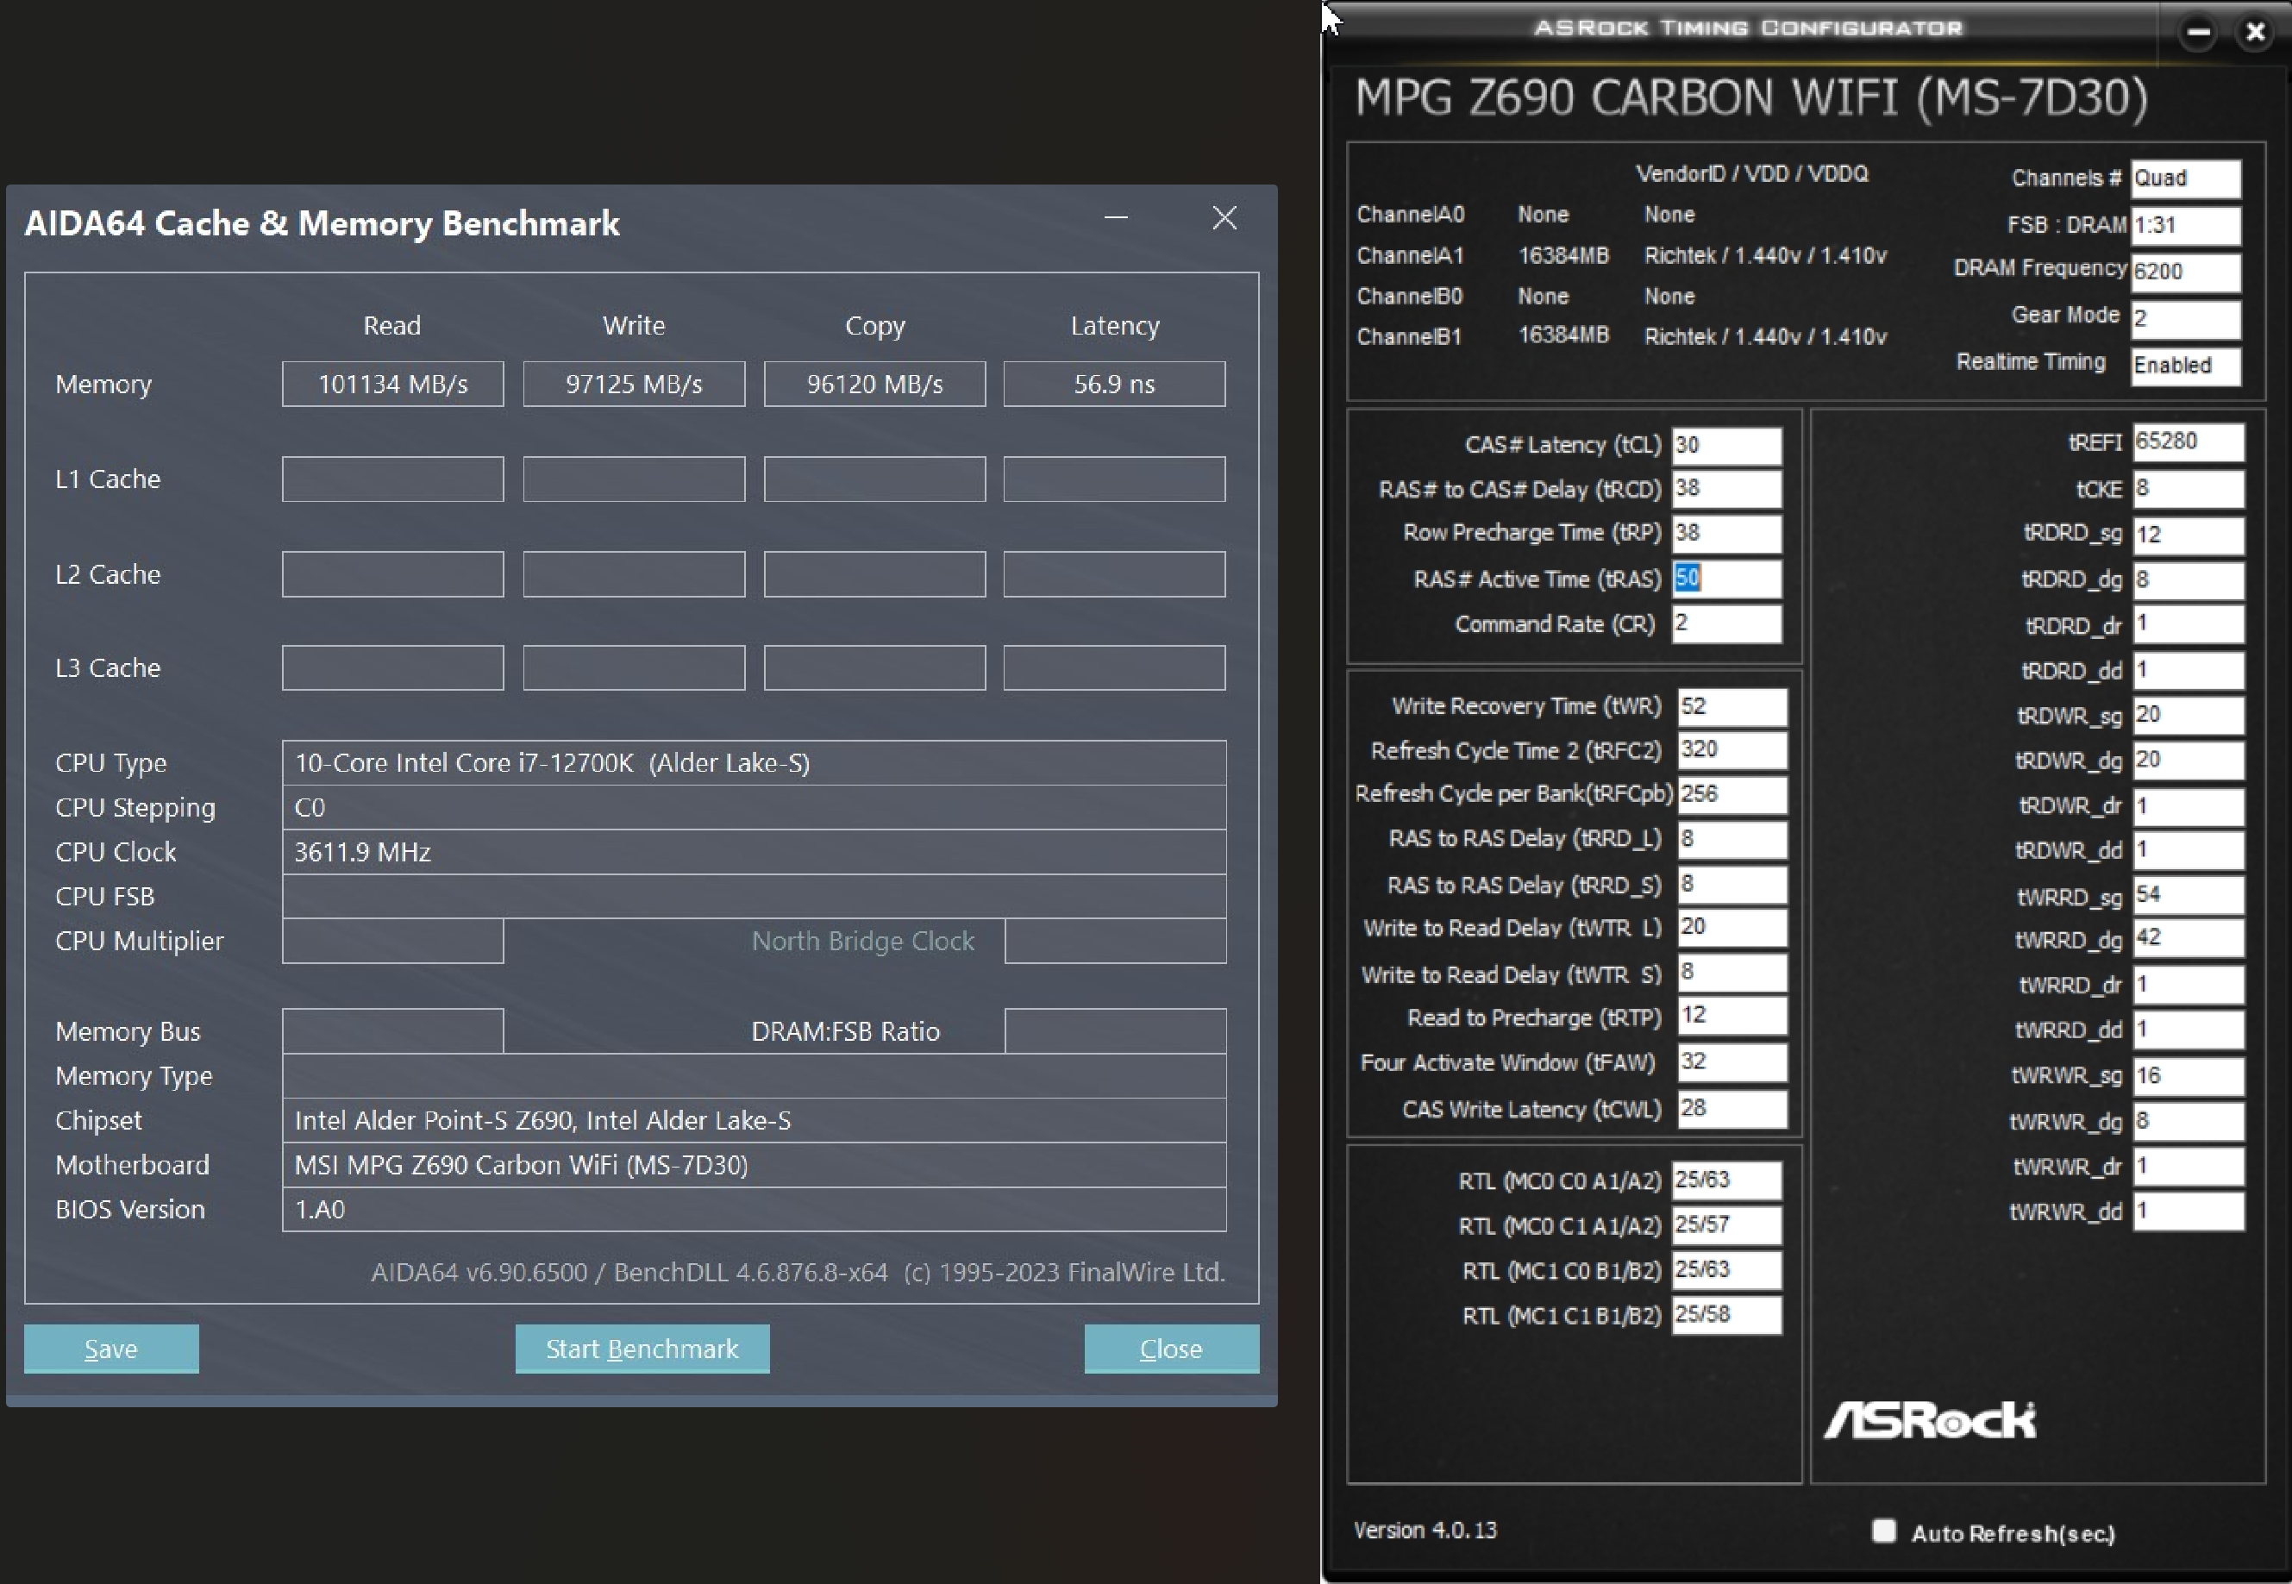Click the ASRock logo
2292x1584 pixels.
point(1930,1420)
